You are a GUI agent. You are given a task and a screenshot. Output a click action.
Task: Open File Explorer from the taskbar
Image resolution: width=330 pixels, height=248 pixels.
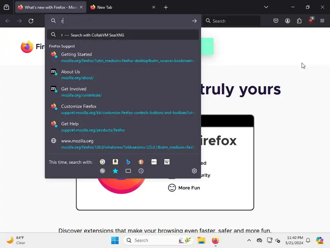tap(201, 240)
